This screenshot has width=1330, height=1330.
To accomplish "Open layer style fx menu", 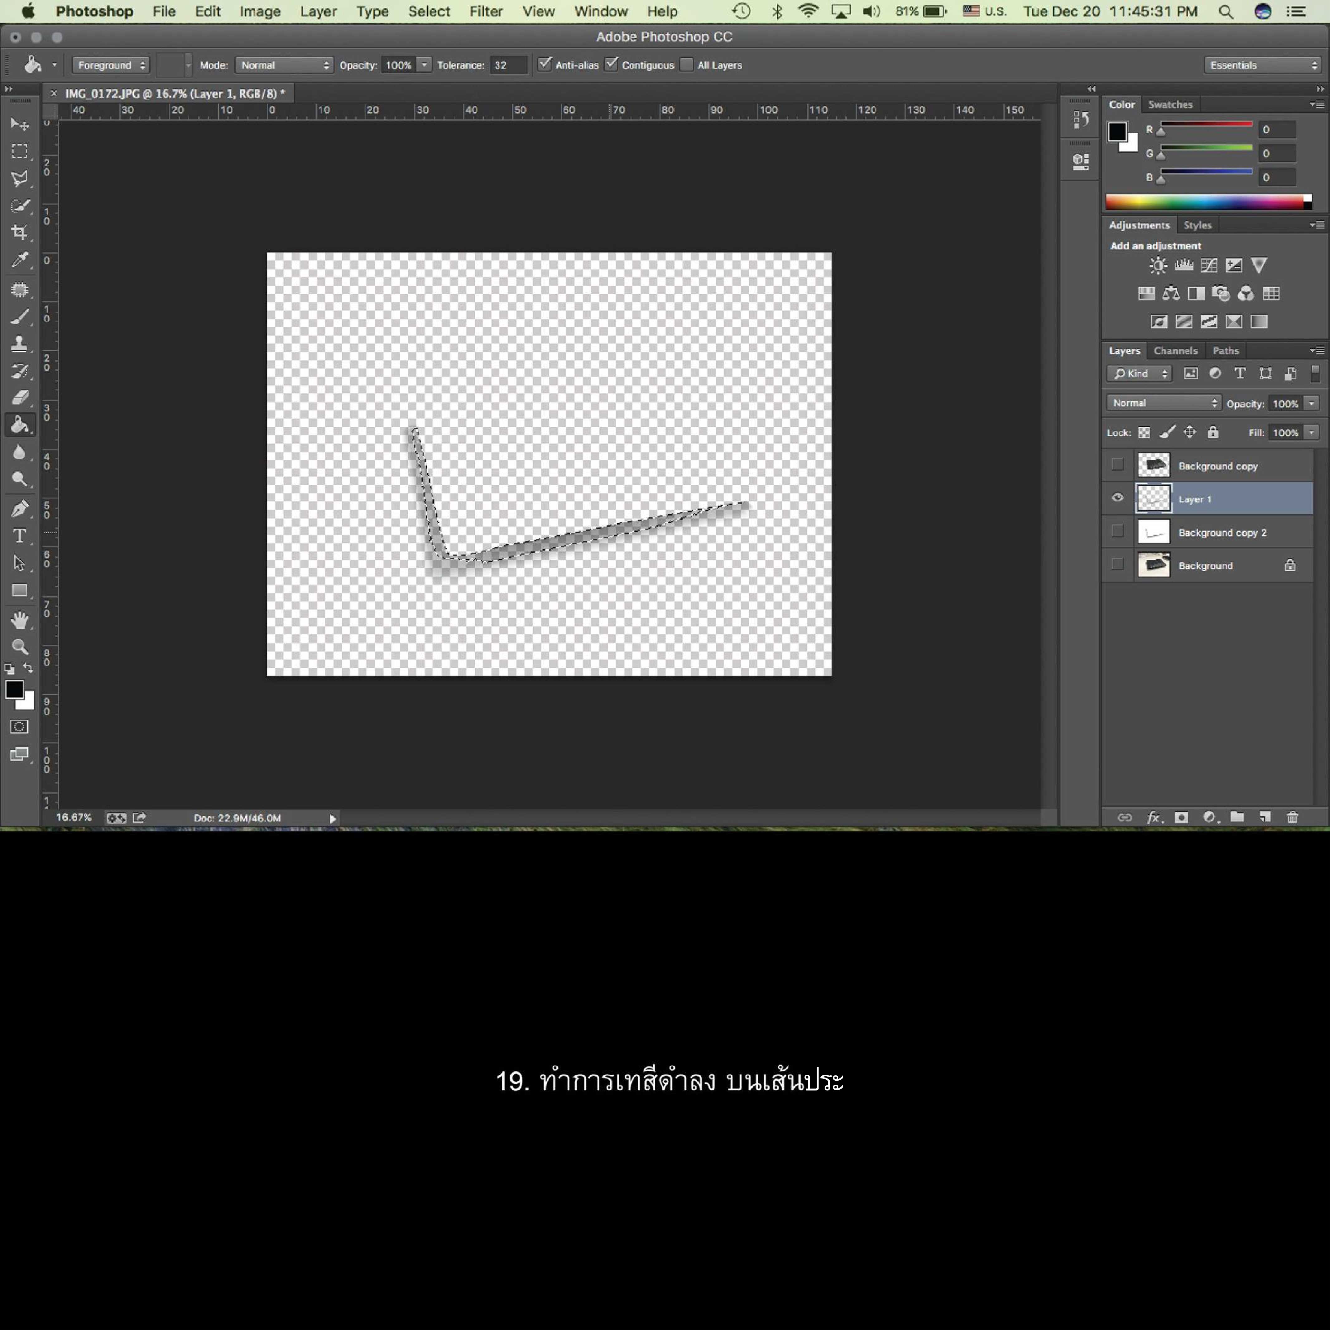I will click(x=1155, y=817).
